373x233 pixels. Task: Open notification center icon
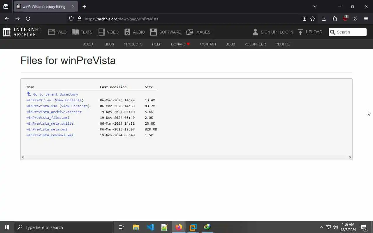click(x=364, y=227)
